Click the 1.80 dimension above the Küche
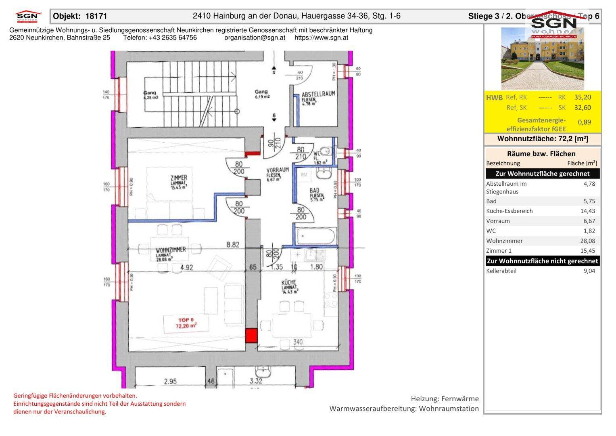 click(316, 267)
